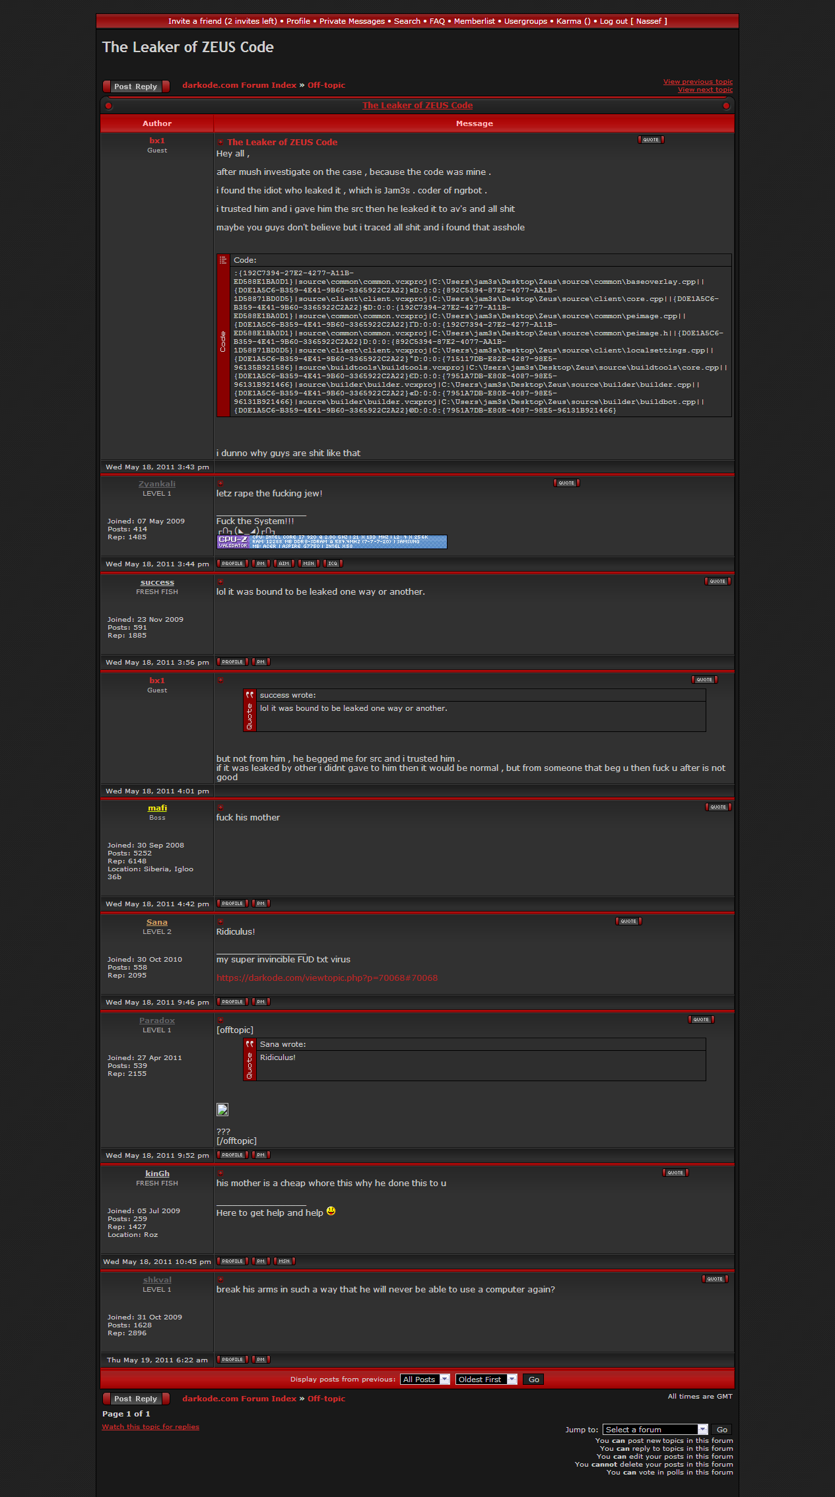
Task: Open mafi's profile via the Profile icon
Action: tap(232, 904)
